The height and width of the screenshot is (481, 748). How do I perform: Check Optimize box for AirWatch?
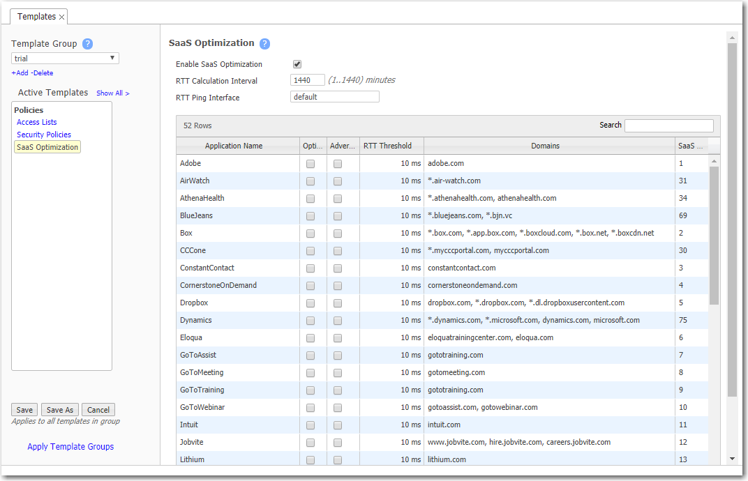tap(311, 181)
